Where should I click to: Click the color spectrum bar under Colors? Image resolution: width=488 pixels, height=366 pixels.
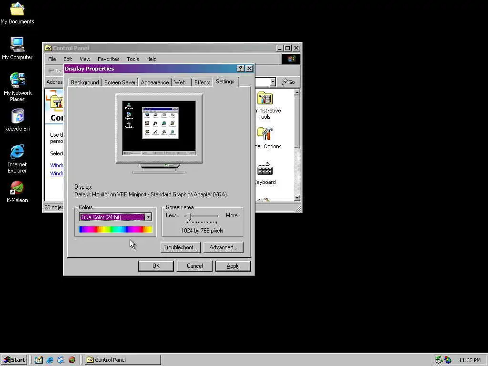pos(115,229)
